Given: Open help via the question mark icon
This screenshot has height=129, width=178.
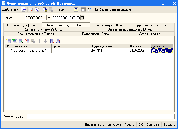Looking at the screenshot, I should click(76, 9).
